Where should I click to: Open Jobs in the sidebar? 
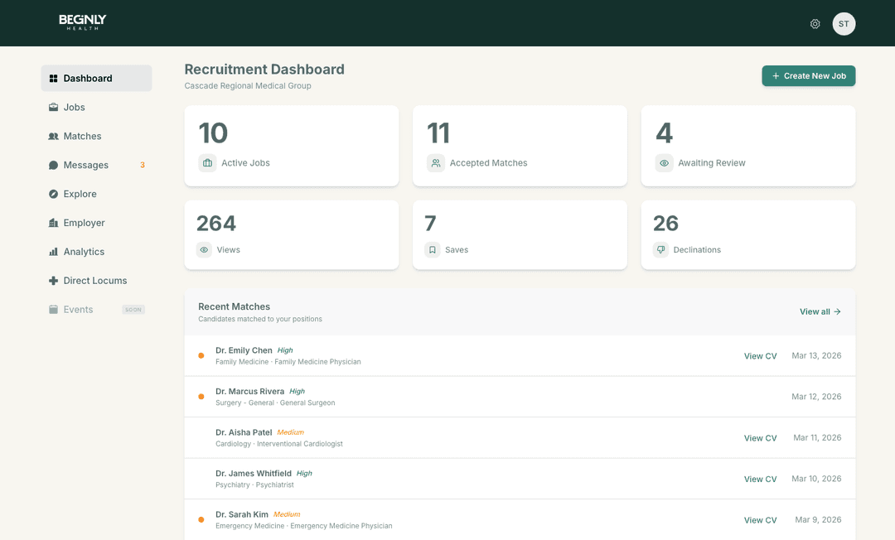tap(75, 107)
